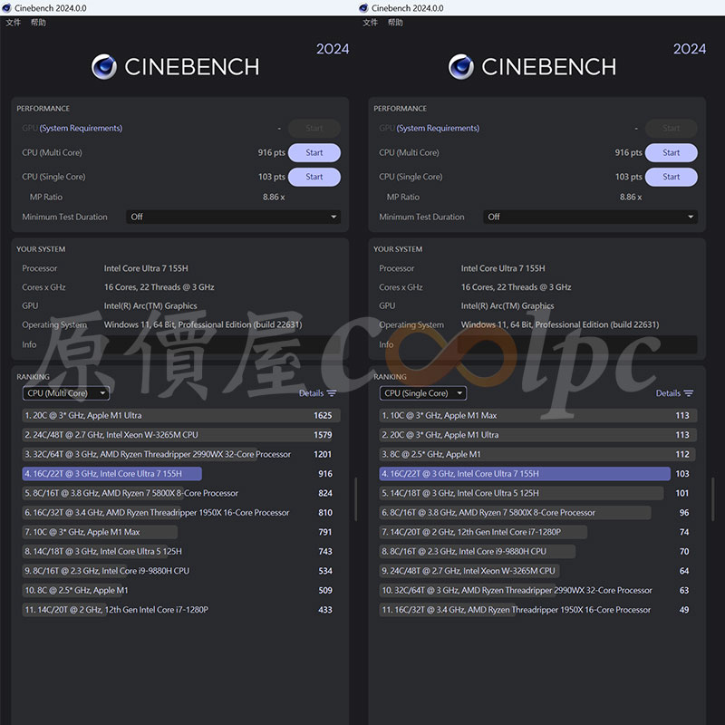Open CPU (Multi Core) ranking dropdown

point(66,393)
